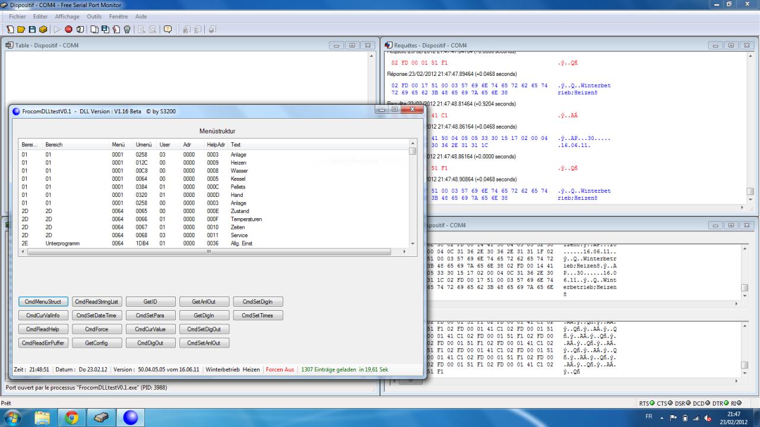Open the Fichier menu
760x427 pixels.
(17, 17)
